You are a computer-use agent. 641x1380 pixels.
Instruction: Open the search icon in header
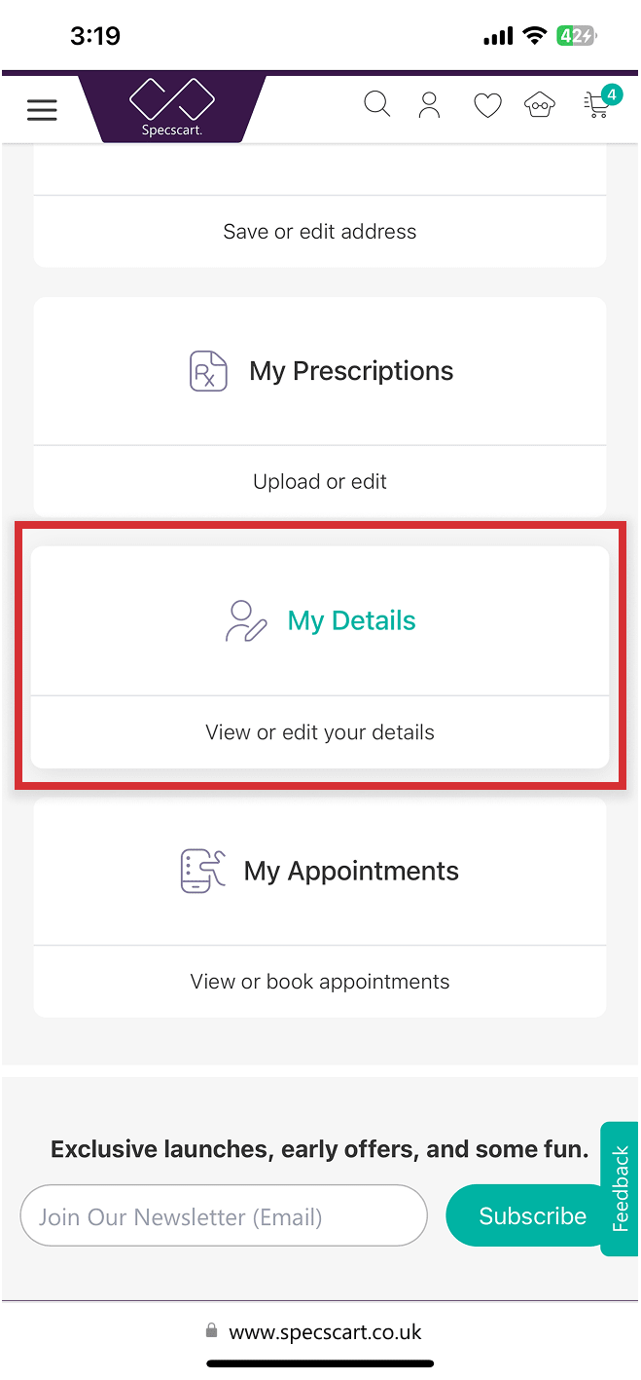[377, 104]
